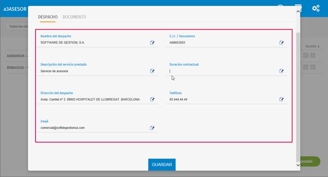This screenshot has width=328, height=177.
Task: Click the Acceso a column header
Action: [x=312, y=46]
